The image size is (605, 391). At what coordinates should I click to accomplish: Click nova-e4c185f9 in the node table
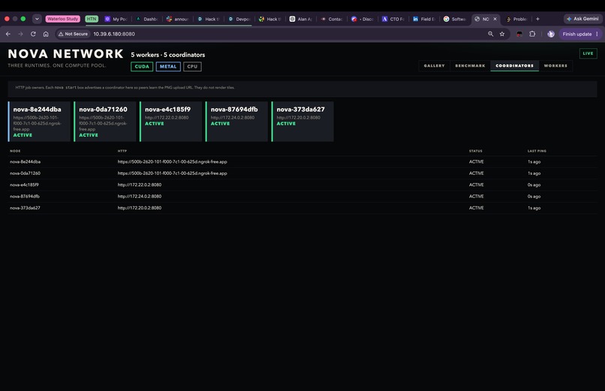pos(24,185)
